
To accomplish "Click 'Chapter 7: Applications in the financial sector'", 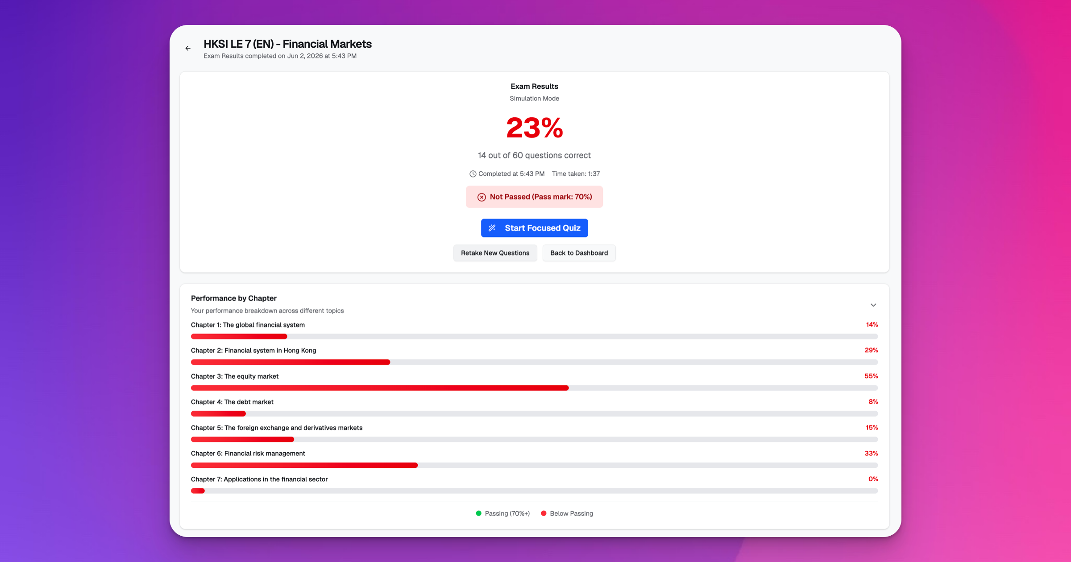I will tap(259, 479).
